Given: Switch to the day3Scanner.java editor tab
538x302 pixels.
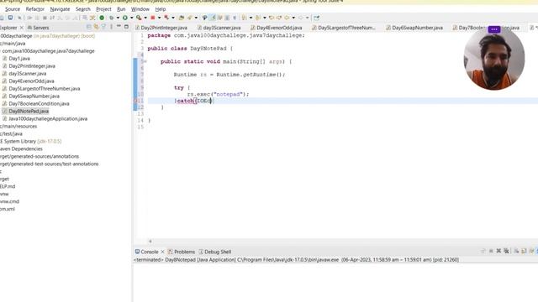Looking at the screenshot, I should coord(219,28).
